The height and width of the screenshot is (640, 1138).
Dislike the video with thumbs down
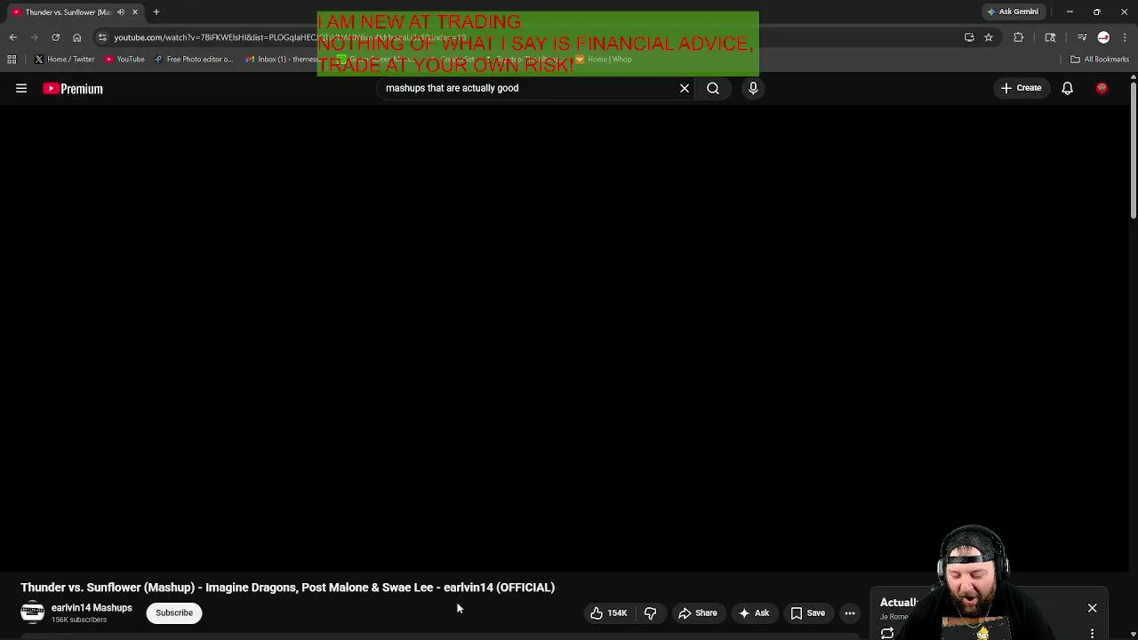(x=650, y=612)
